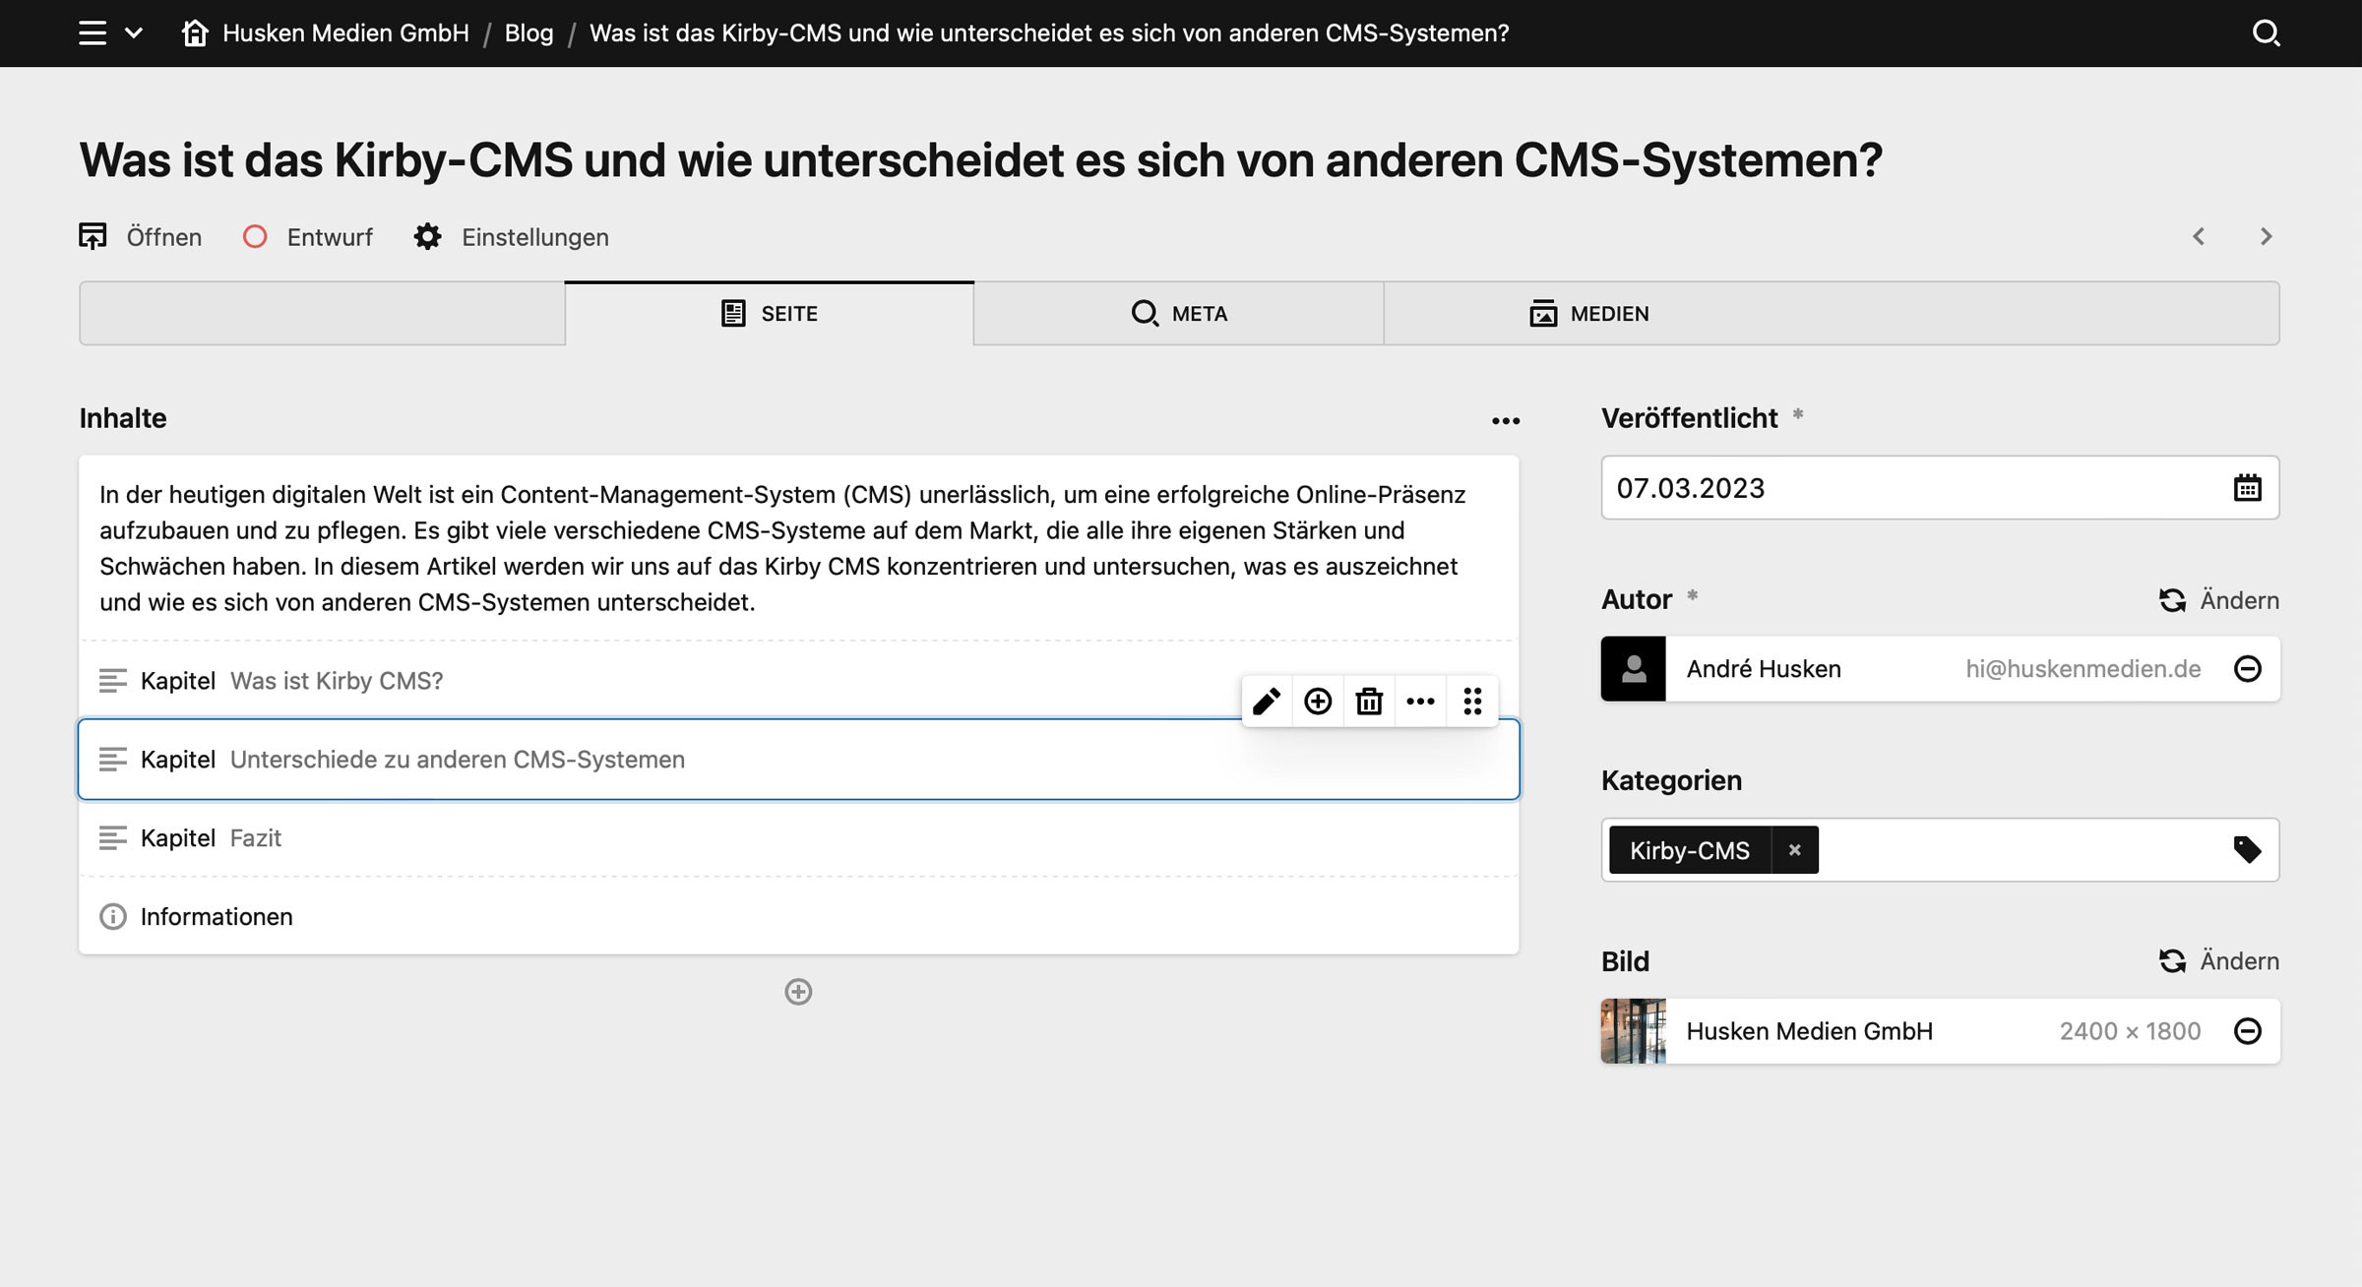Navigate to the next page via right chevron
2362x1287 pixels.
coord(2266,236)
